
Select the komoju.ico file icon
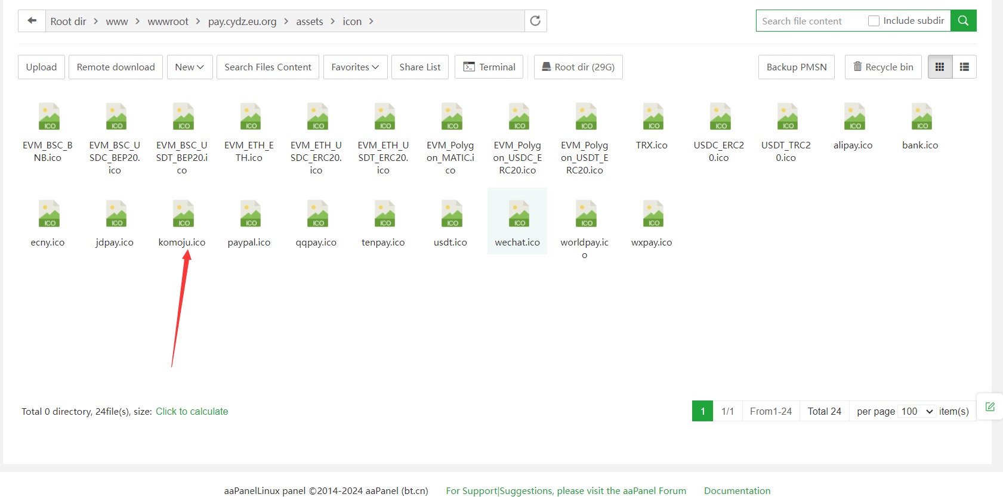point(183,214)
